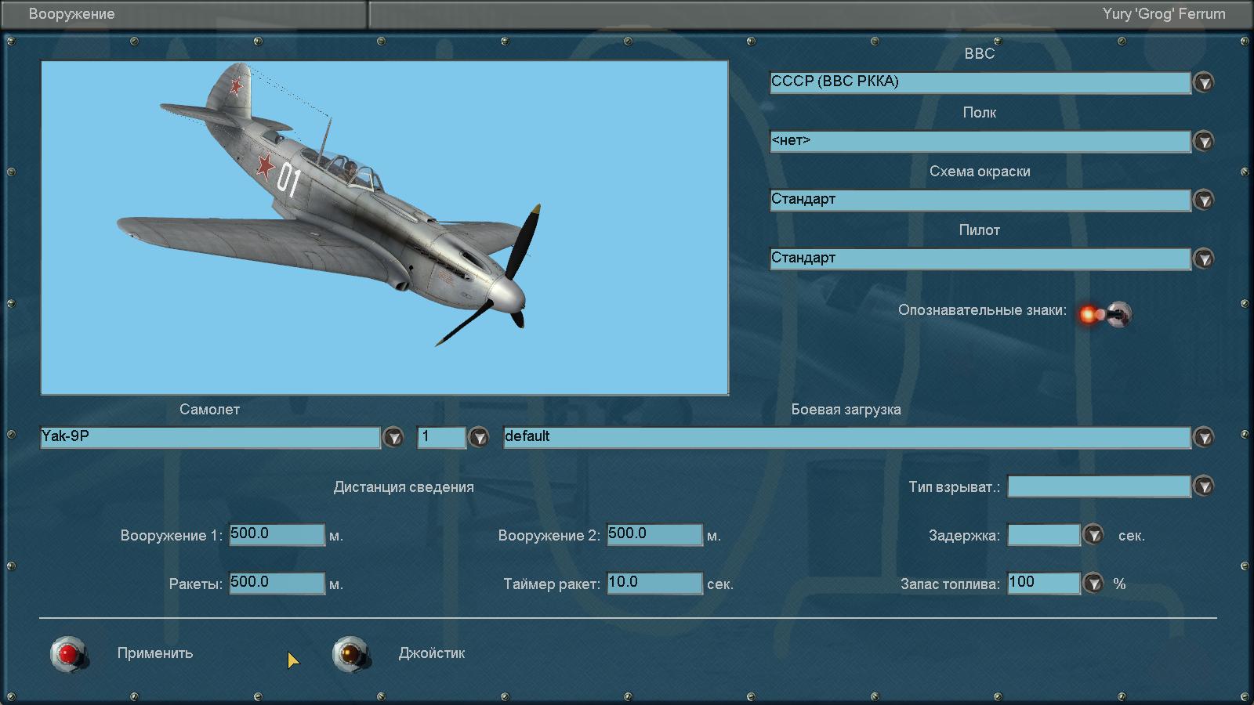Select the СССР (ВВС РККА) field
This screenshot has width=1254, height=705.
click(980, 82)
